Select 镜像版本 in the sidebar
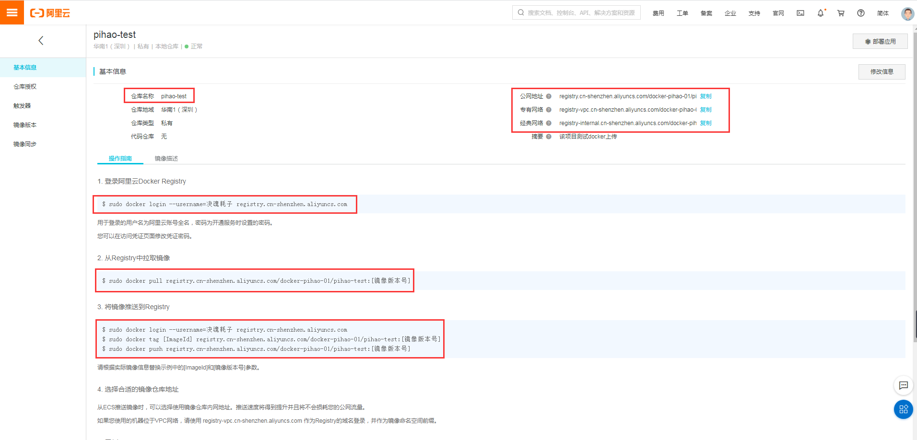 pyautogui.click(x=43, y=125)
